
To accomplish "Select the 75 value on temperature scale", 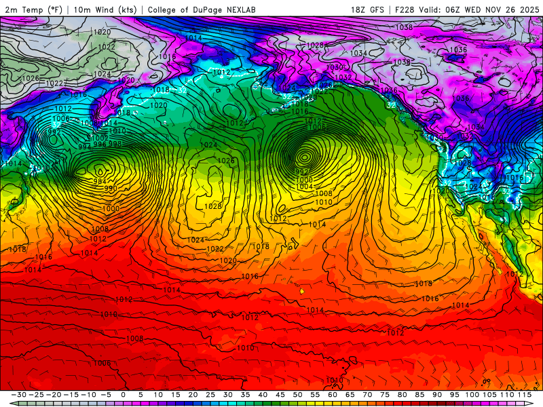I will click(x=384, y=395).
